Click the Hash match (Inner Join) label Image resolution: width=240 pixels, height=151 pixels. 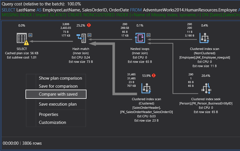[81, 51]
